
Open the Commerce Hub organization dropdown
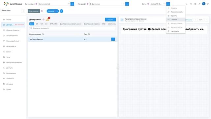pos(54,4)
